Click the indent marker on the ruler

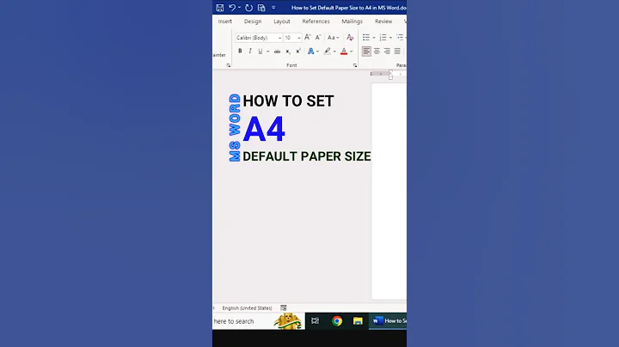[390, 74]
